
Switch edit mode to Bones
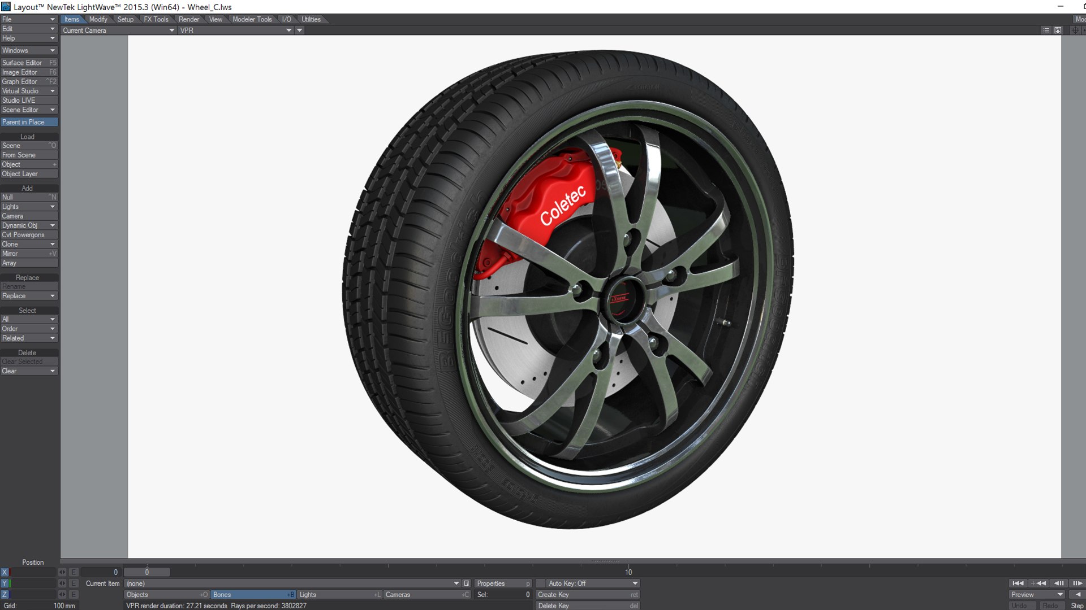click(x=253, y=595)
